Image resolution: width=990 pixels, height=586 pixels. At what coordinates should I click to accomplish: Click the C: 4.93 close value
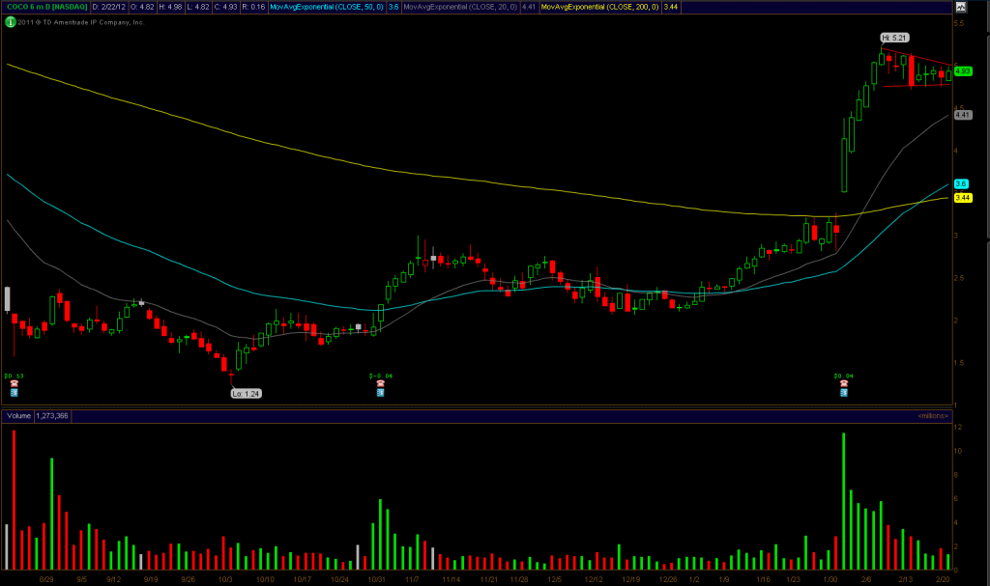coord(225,7)
